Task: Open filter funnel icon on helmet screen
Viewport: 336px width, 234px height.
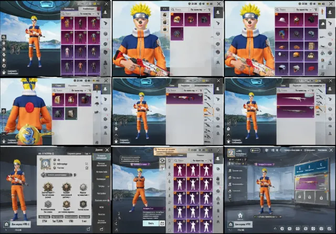Action: click(x=209, y=9)
